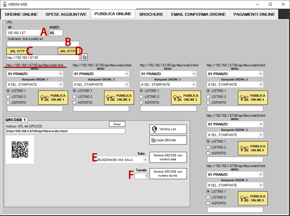The image size is (290, 216).
Task: Click Genera QRCODE con numero tavolo
Action: [168, 174]
